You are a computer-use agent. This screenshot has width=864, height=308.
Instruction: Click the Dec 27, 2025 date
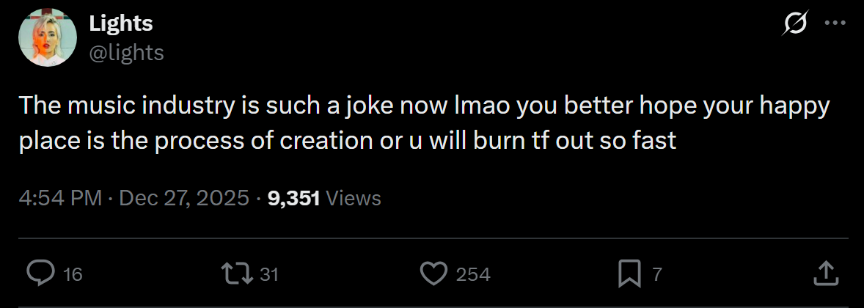tap(184, 198)
